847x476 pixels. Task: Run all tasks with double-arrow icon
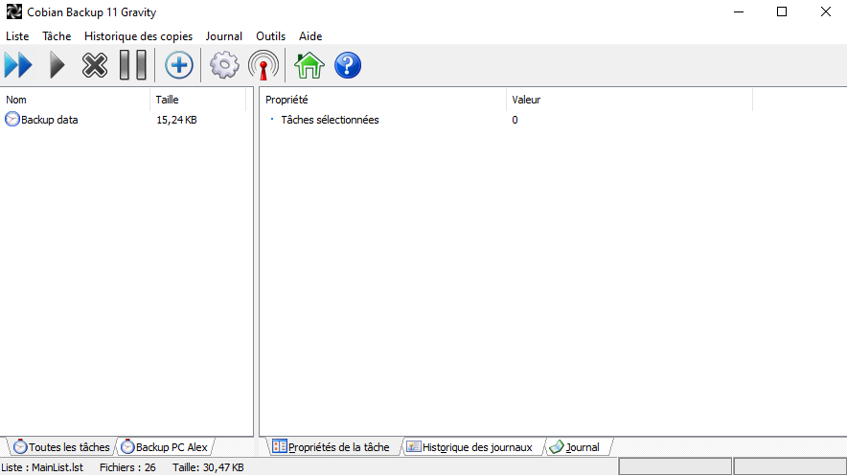pos(18,65)
